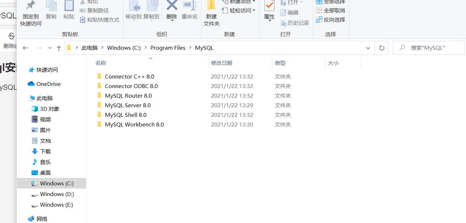This screenshot has height=223, width=466.
Task: Click the Refresh button
Action: click(x=382, y=48)
